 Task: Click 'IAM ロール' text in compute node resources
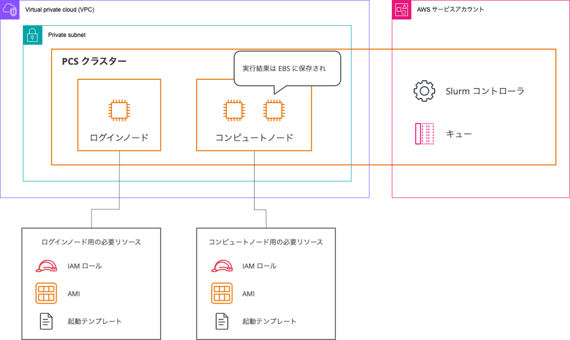(259, 266)
